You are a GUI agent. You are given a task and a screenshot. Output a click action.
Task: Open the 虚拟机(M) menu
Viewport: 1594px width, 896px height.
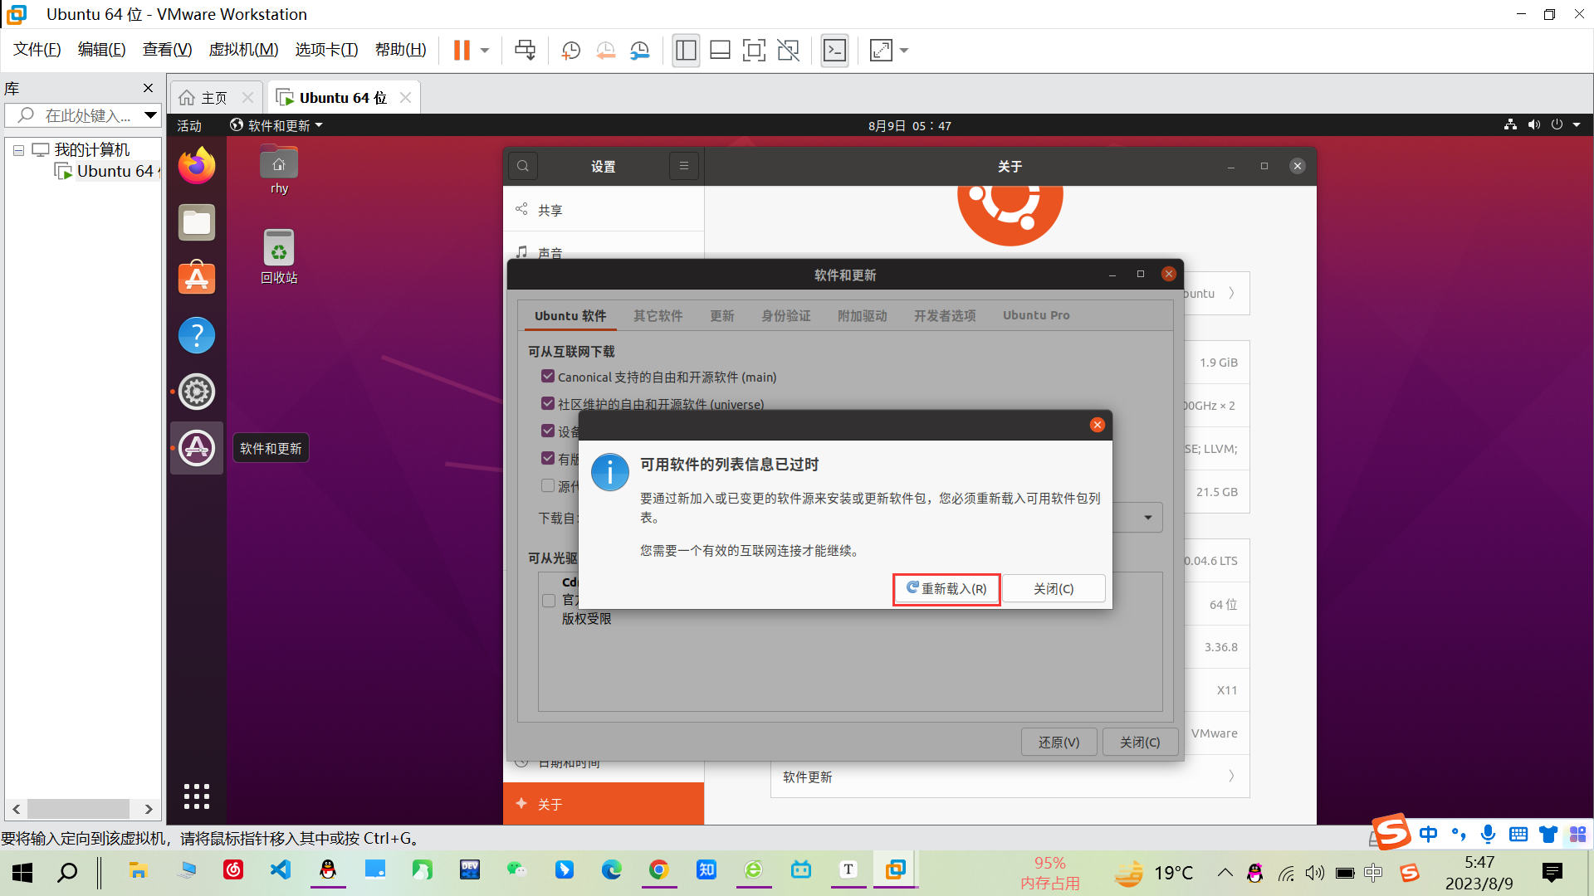pyautogui.click(x=243, y=50)
